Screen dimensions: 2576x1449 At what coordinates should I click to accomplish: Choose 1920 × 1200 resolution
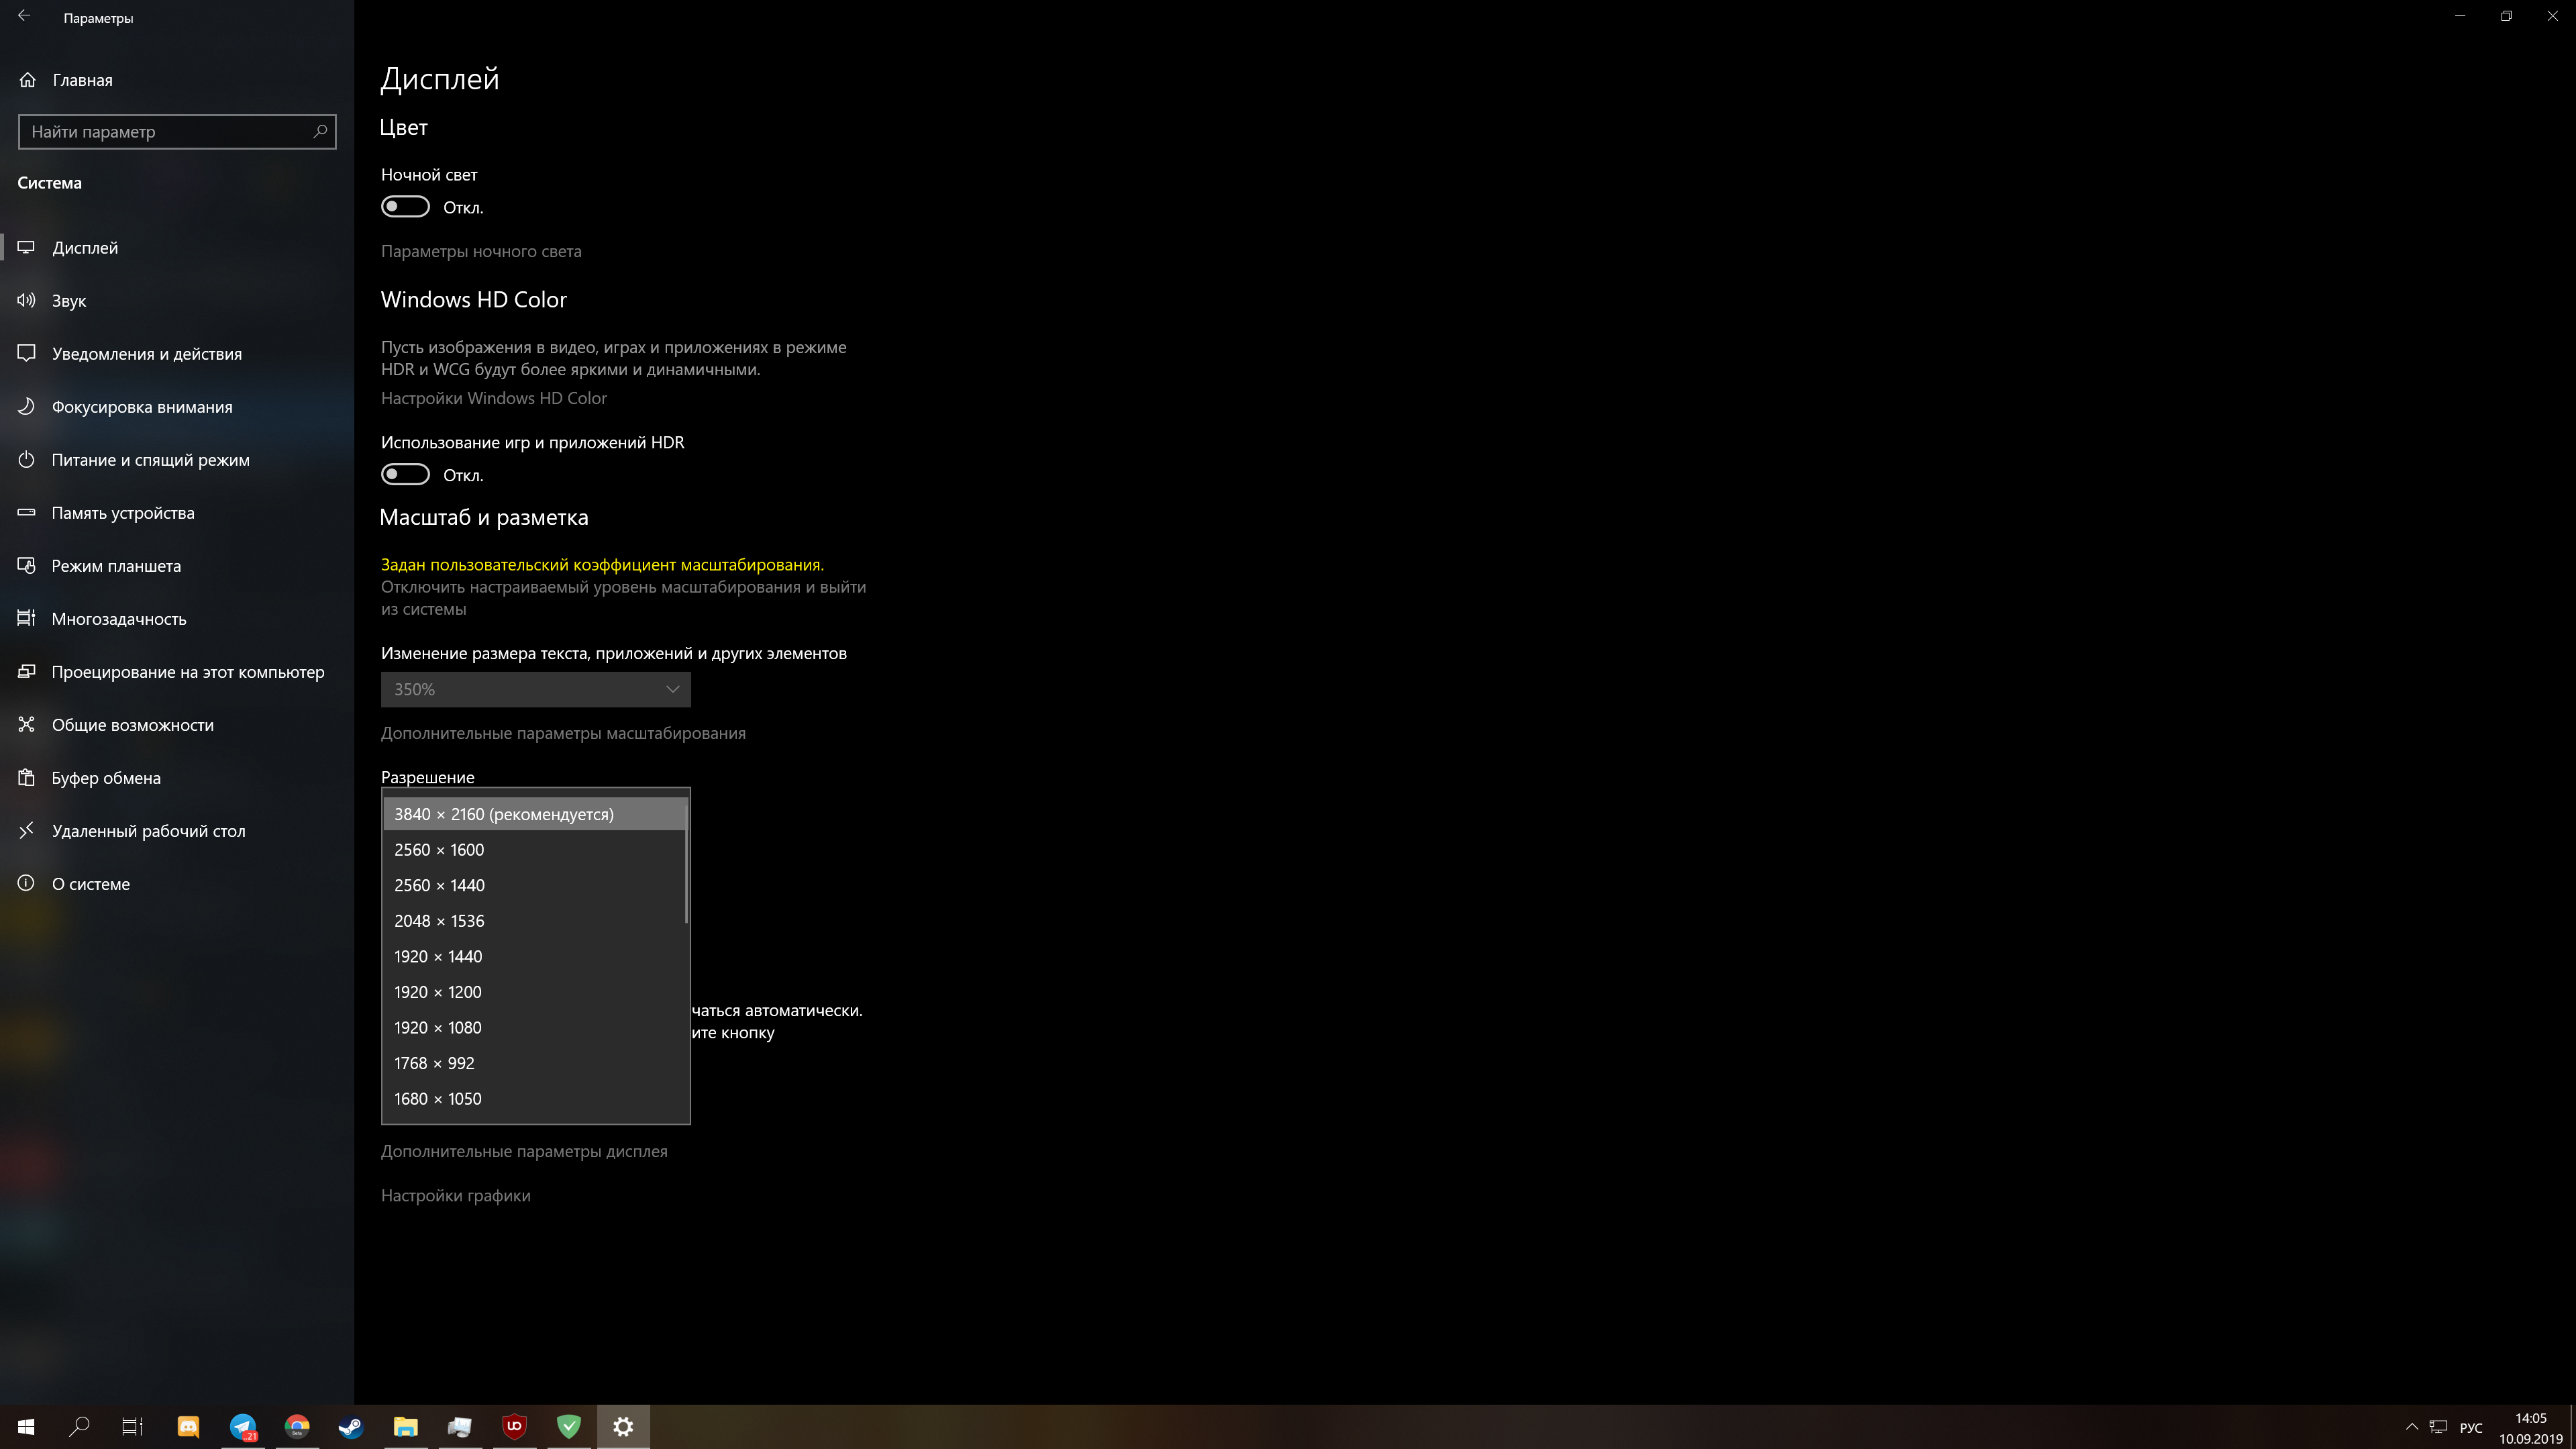[x=535, y=992]
